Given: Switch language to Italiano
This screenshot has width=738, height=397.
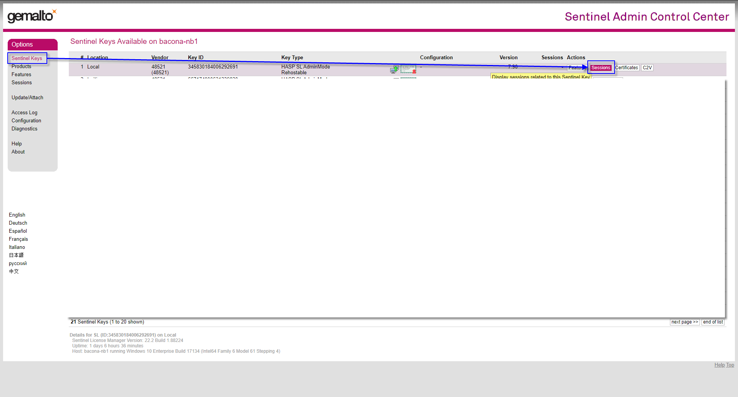Looking at the screenshot, I should pos(17,247).
